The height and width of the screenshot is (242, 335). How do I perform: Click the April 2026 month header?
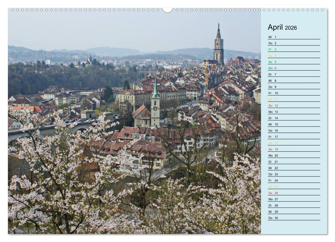(x=276, y=27)
